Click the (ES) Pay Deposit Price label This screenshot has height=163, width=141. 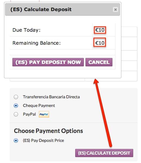coord(43,141)
